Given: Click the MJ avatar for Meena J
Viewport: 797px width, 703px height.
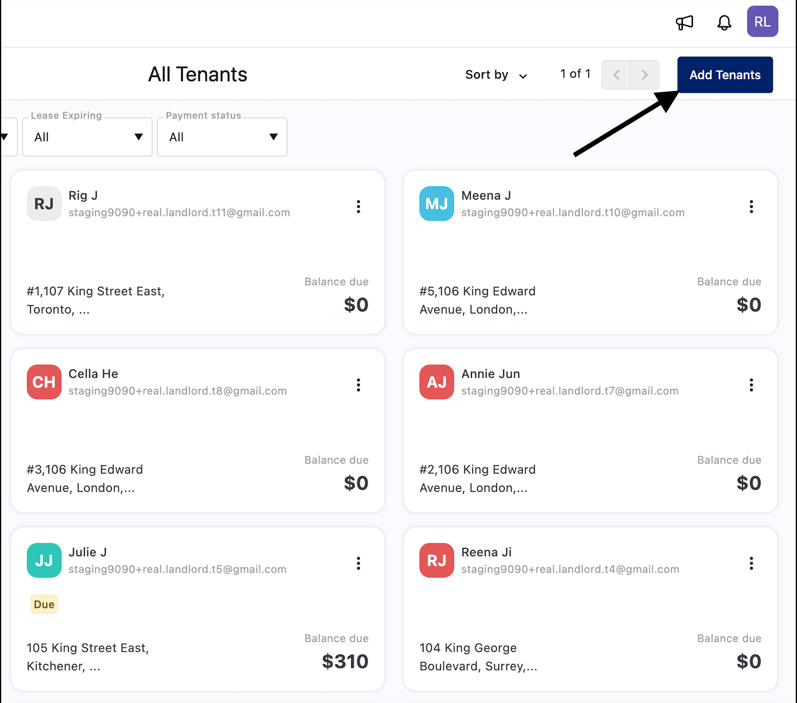Looking at the screenshot, I should [436, 203].
